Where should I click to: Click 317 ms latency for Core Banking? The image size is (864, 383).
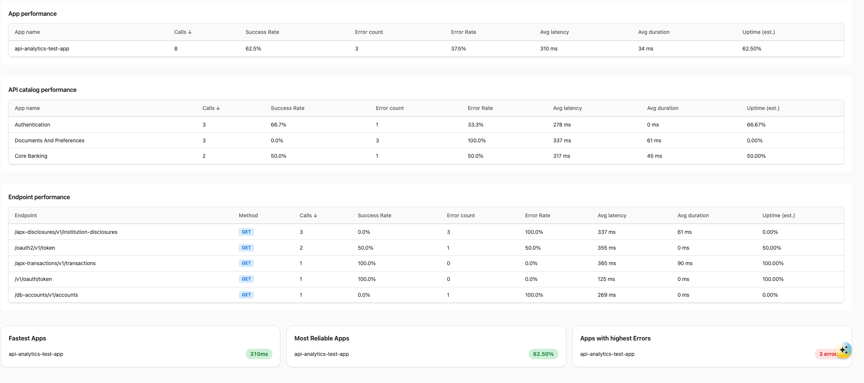561,156
